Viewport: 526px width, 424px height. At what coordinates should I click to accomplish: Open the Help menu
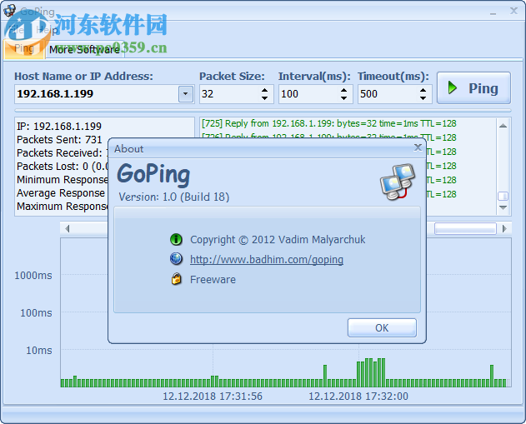(x=47, y=30)
